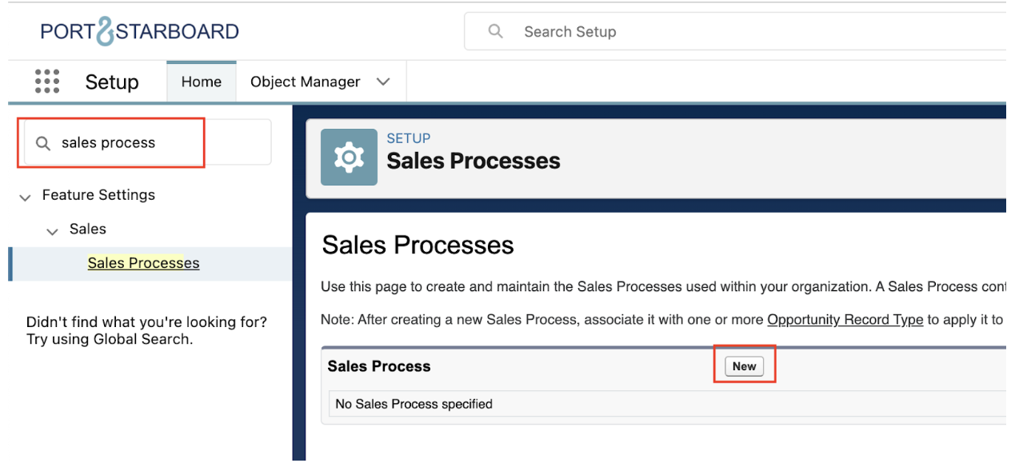Click the Setup gear icon
This screenshot has width=1011, height=467.
(x=349, y=158)
